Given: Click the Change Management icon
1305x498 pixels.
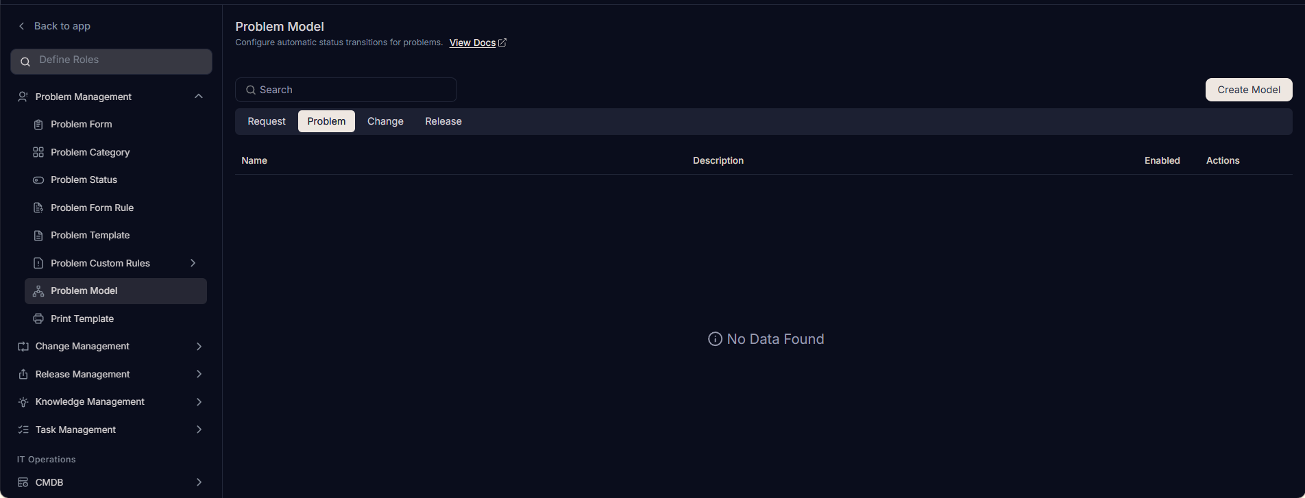Looking at the screenshot, I should [x=23, y=347].
